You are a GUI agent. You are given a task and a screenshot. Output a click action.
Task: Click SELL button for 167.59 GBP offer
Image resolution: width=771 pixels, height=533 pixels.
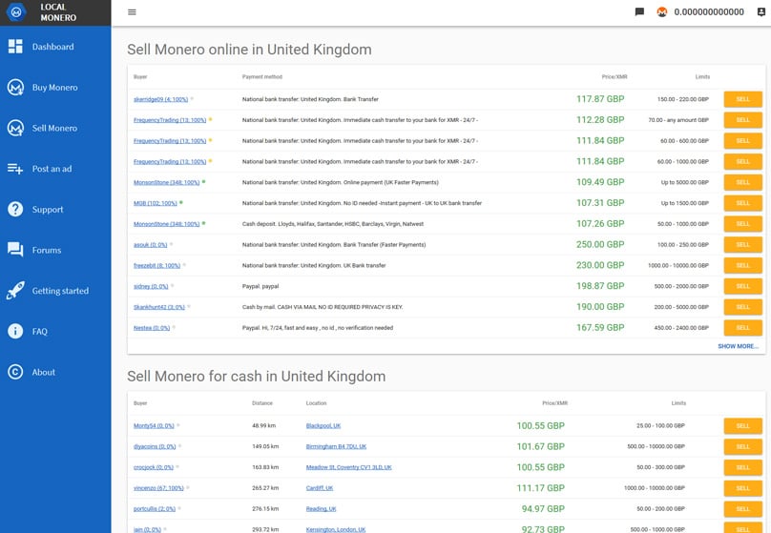coord(742,328)
